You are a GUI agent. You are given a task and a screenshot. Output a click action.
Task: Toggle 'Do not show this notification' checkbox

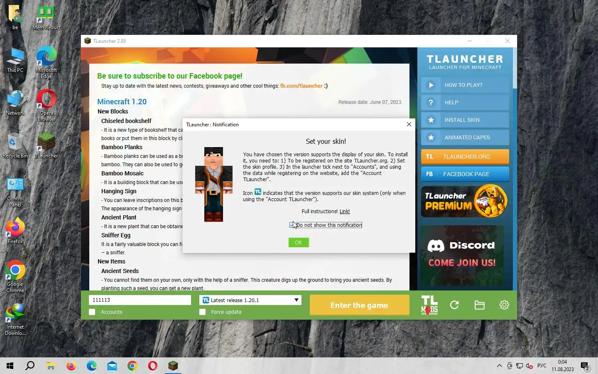pos(292,225)
